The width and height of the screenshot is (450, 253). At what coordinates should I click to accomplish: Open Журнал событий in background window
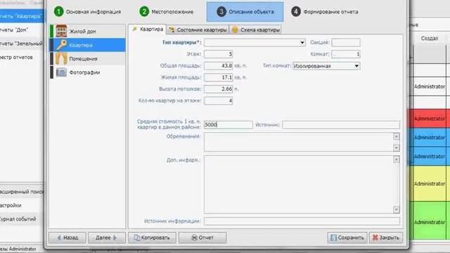(22, 219)
